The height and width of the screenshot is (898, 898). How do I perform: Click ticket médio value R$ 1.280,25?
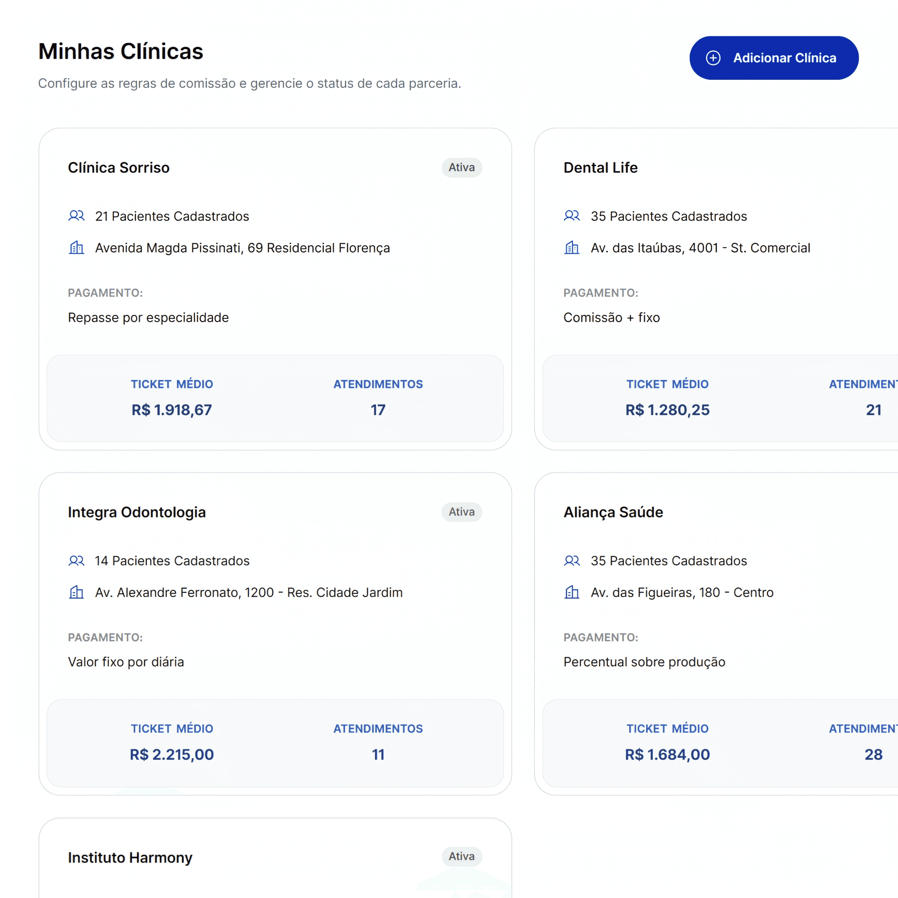tap(667, 410)
